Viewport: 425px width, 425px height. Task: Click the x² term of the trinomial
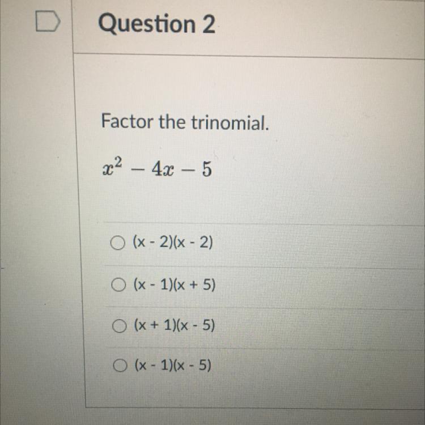[x=113, y=168]
